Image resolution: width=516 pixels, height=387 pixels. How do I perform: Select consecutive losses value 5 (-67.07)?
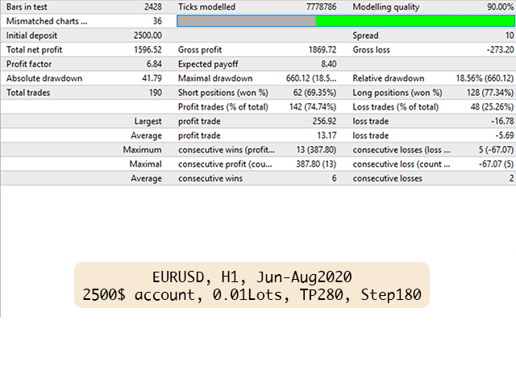(496, 150)
